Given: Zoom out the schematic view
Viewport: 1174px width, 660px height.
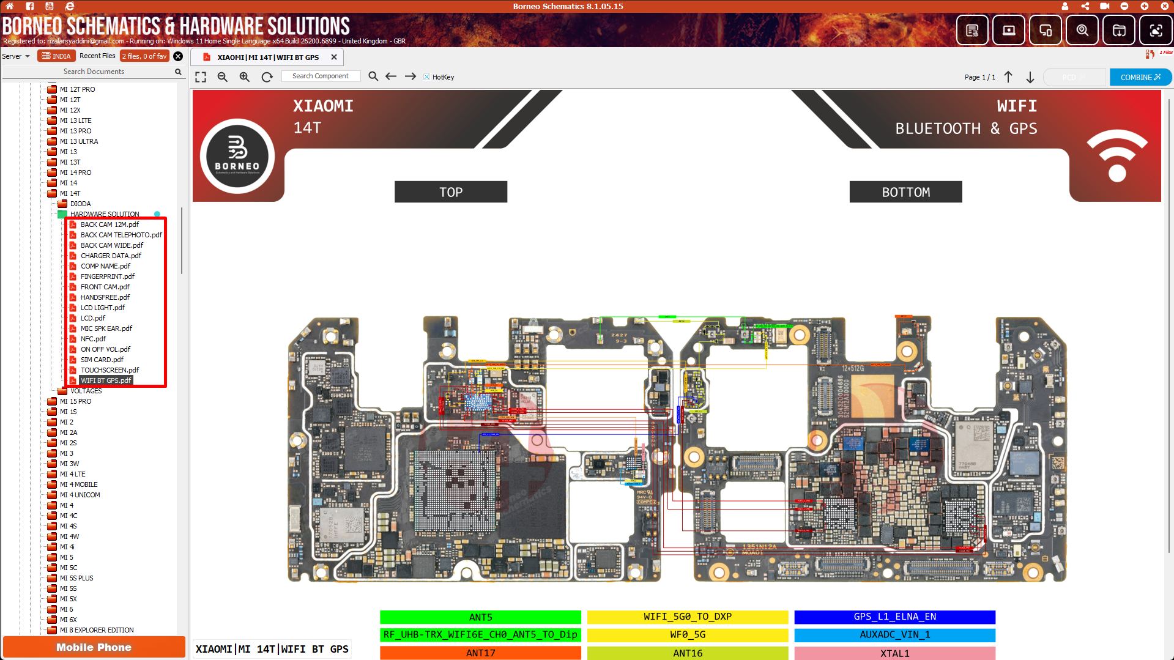Looking at the screenshot, I should tap(223, 77).
